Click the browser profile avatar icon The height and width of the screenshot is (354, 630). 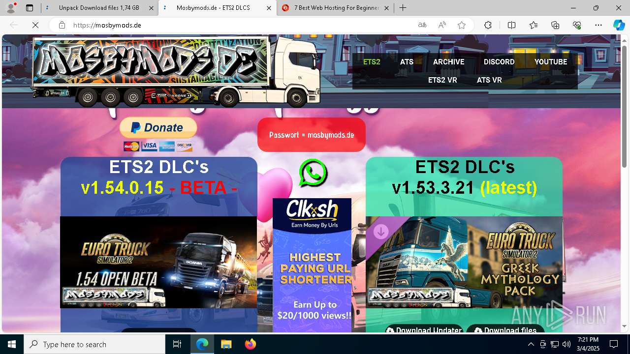tap(11, 8)
